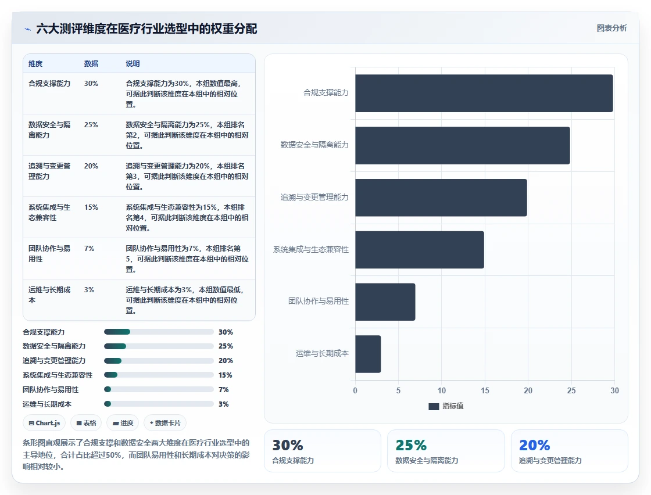Click the 维度 table column header
Image resolution: width=651 pixels, height=495 pixels.
click(x=35, y=64)
